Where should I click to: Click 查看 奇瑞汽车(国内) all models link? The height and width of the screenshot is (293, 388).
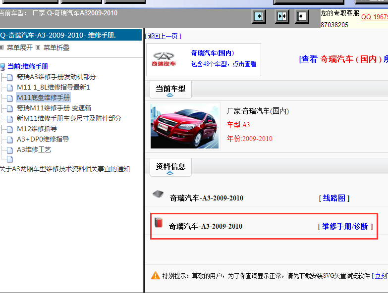[343, 59]
